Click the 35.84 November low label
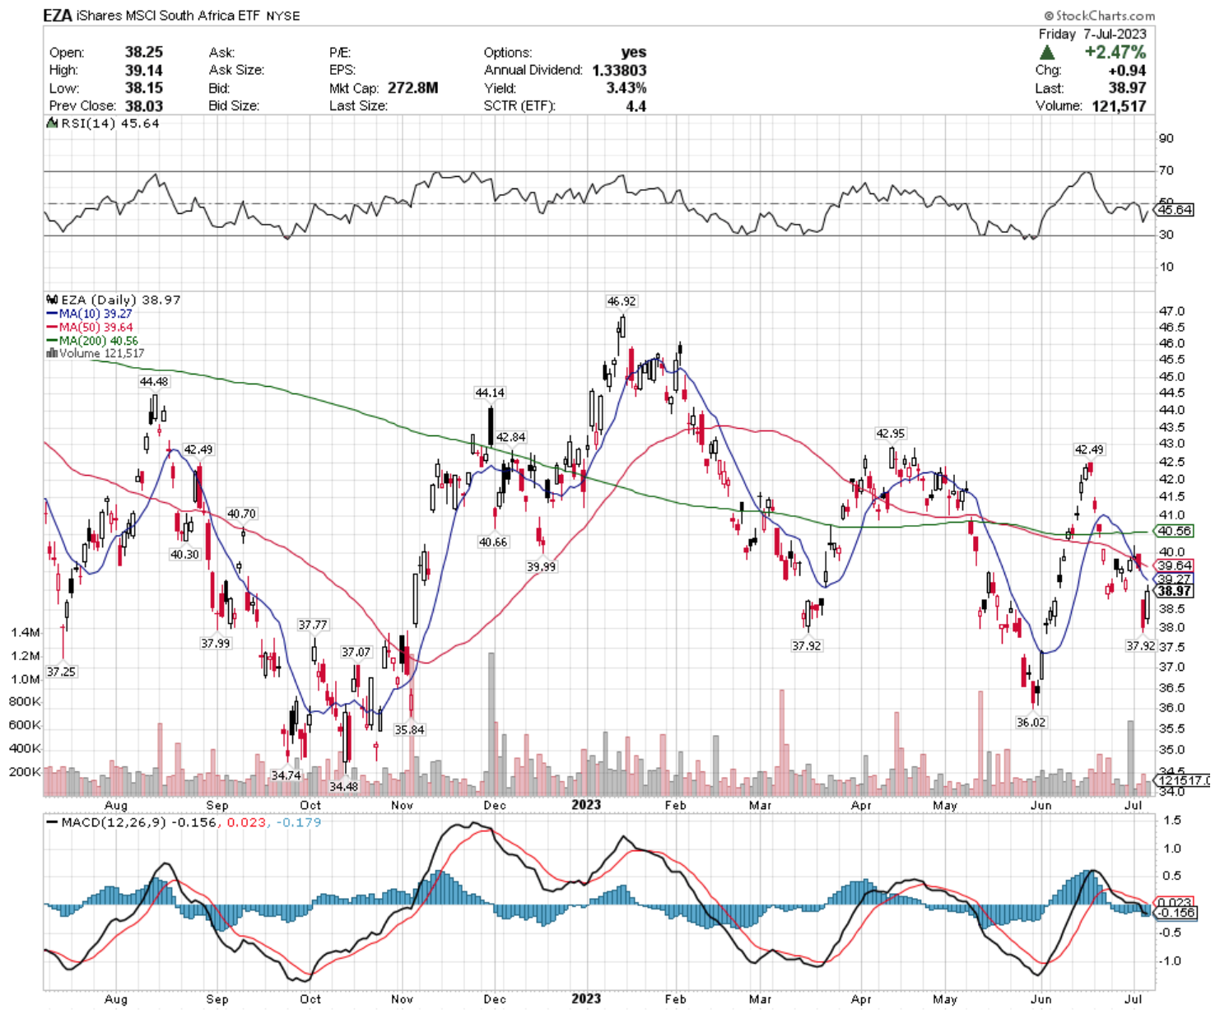 coord(409,730)
